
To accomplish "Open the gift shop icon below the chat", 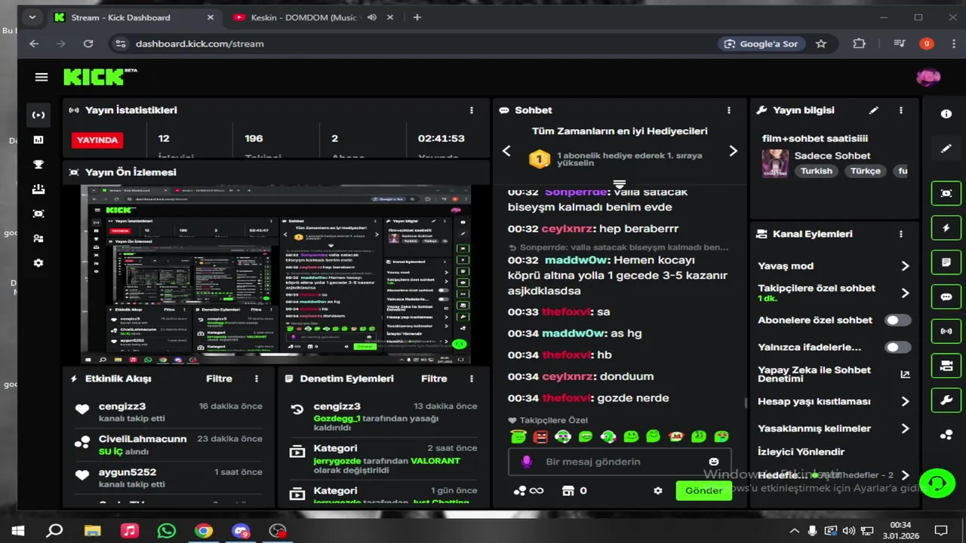I will (568, 490).
